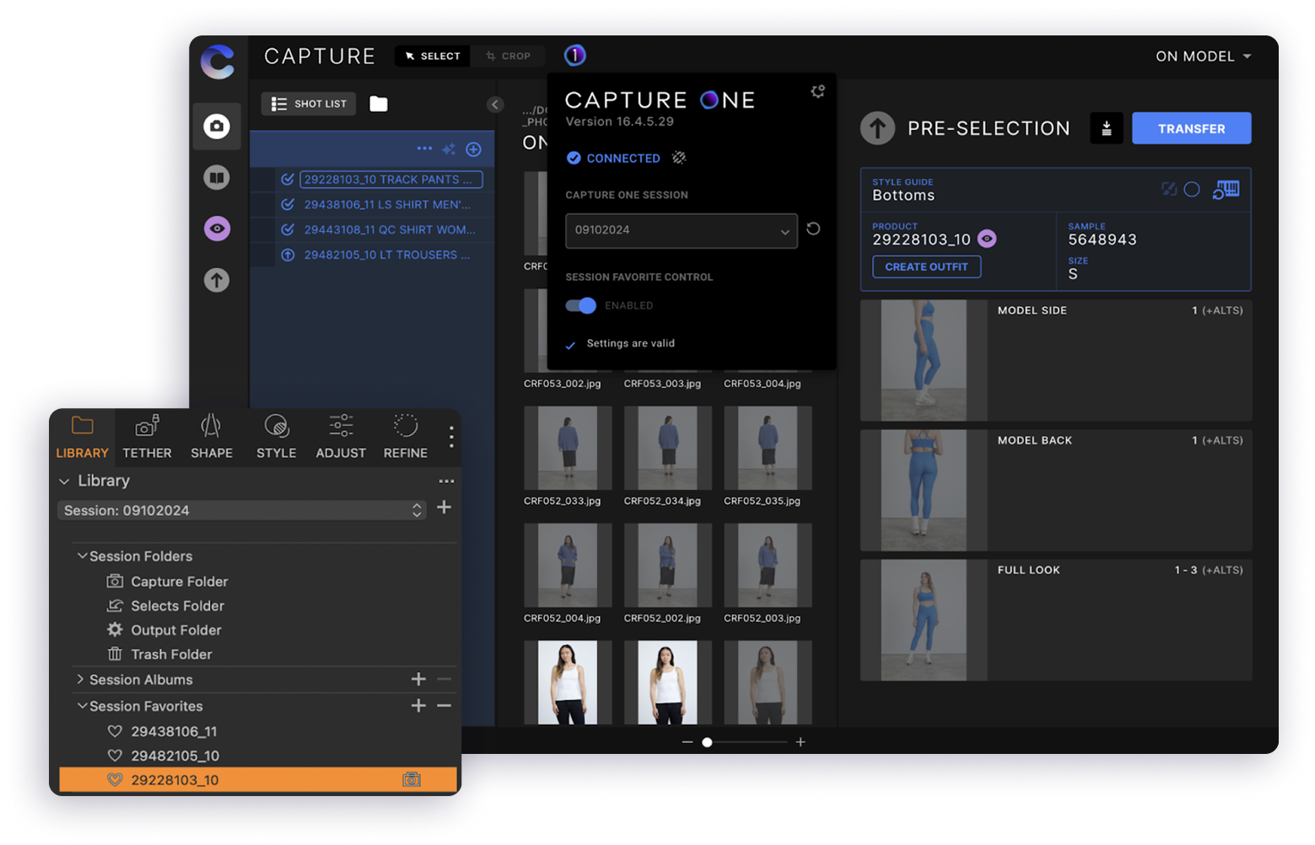Screen dimensions: 1315x845
Task: Collapse the Session Favorites group
Action: click(x=82, y=705)
